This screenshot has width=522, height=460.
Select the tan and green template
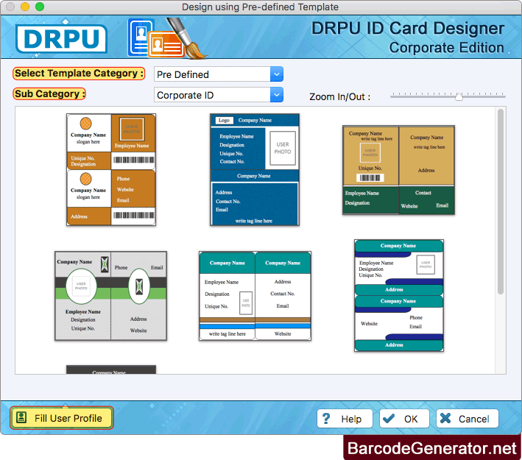pos(399,170)
